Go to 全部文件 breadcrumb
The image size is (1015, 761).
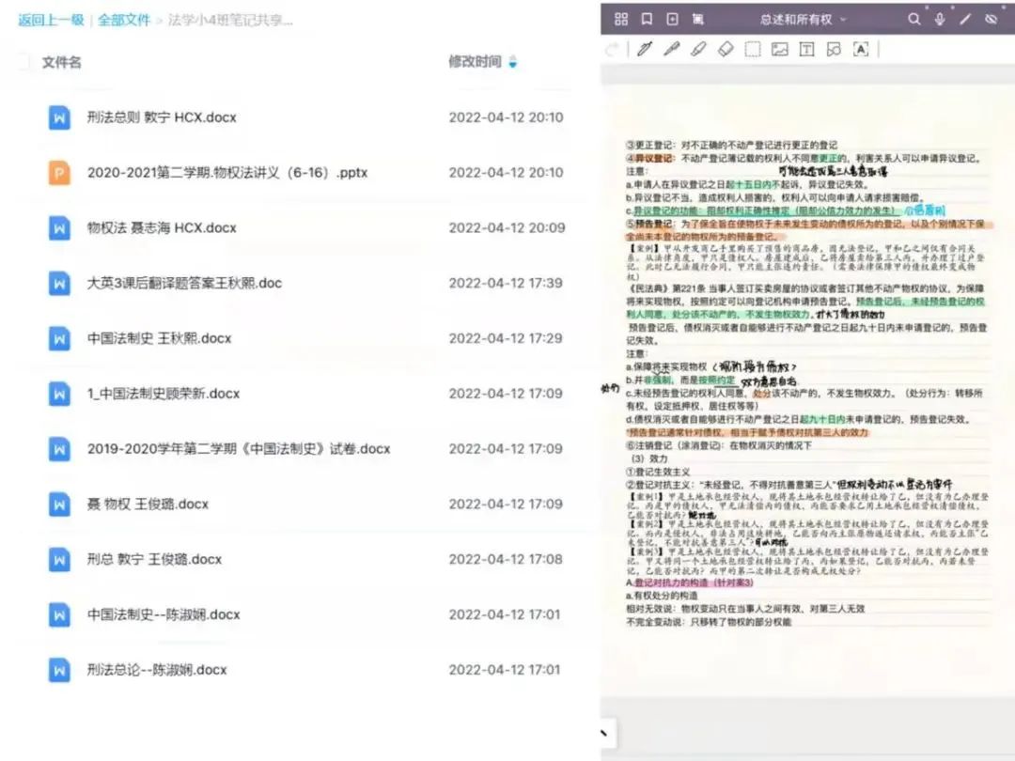[x=124, y=20]
